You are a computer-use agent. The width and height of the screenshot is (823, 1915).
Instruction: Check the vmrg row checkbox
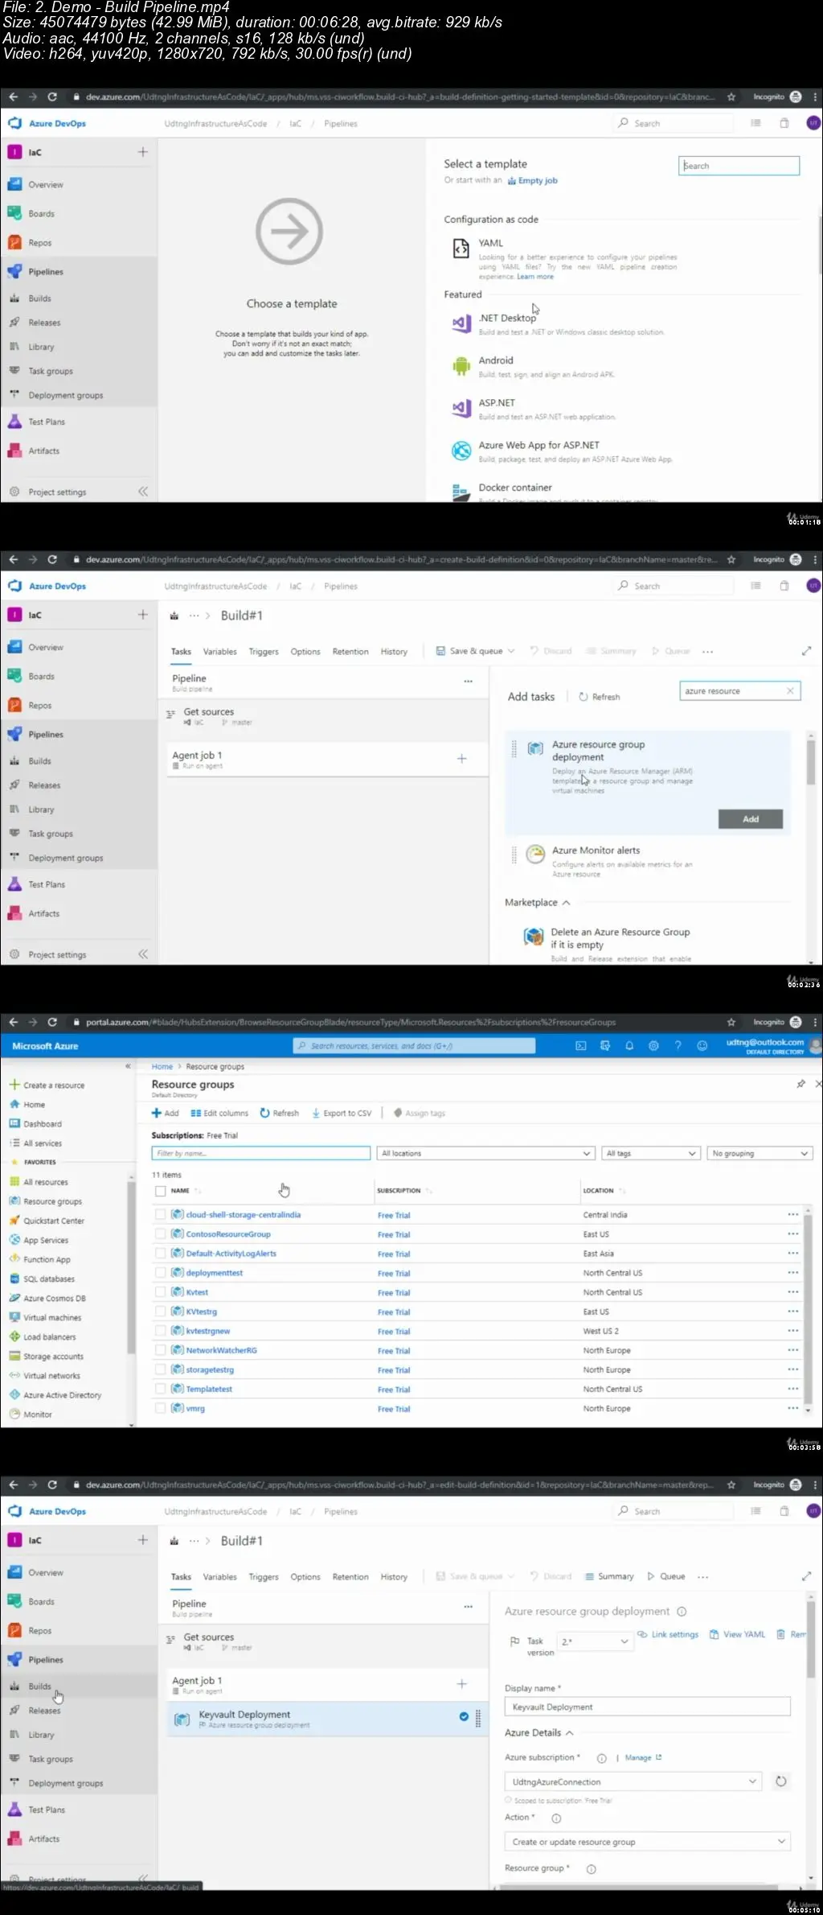point(160,1407)
